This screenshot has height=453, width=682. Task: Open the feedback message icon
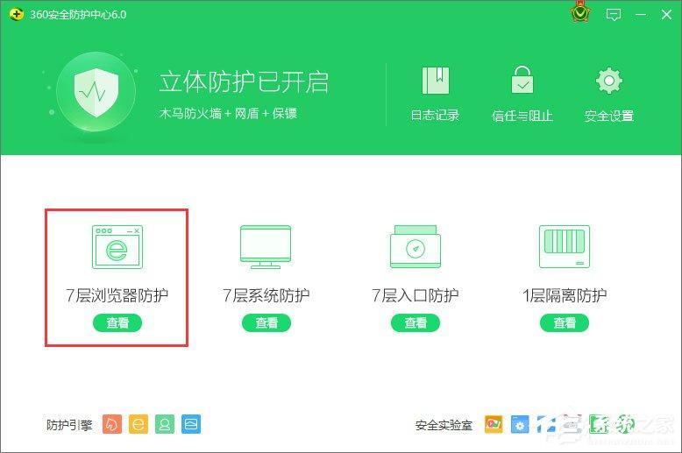614,15
